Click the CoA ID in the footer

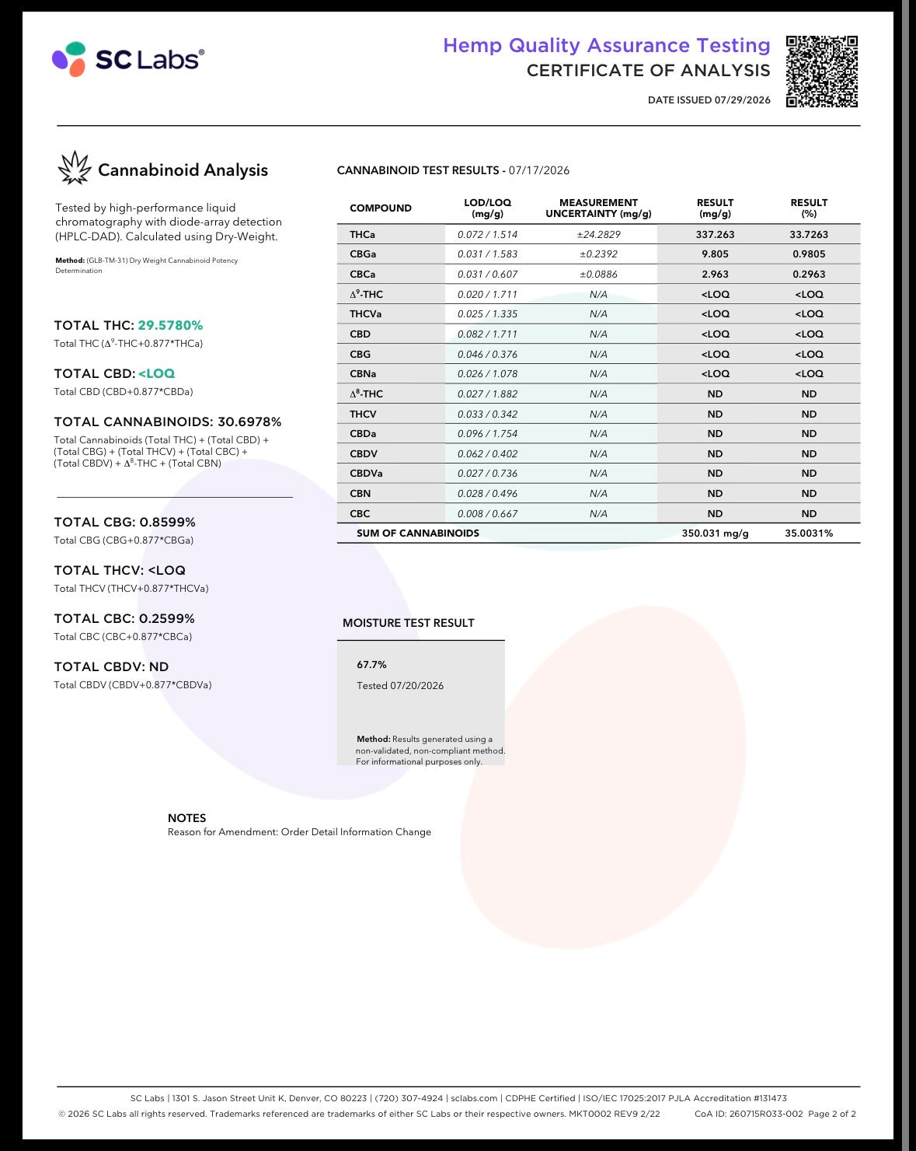(x=749, y=1114)
